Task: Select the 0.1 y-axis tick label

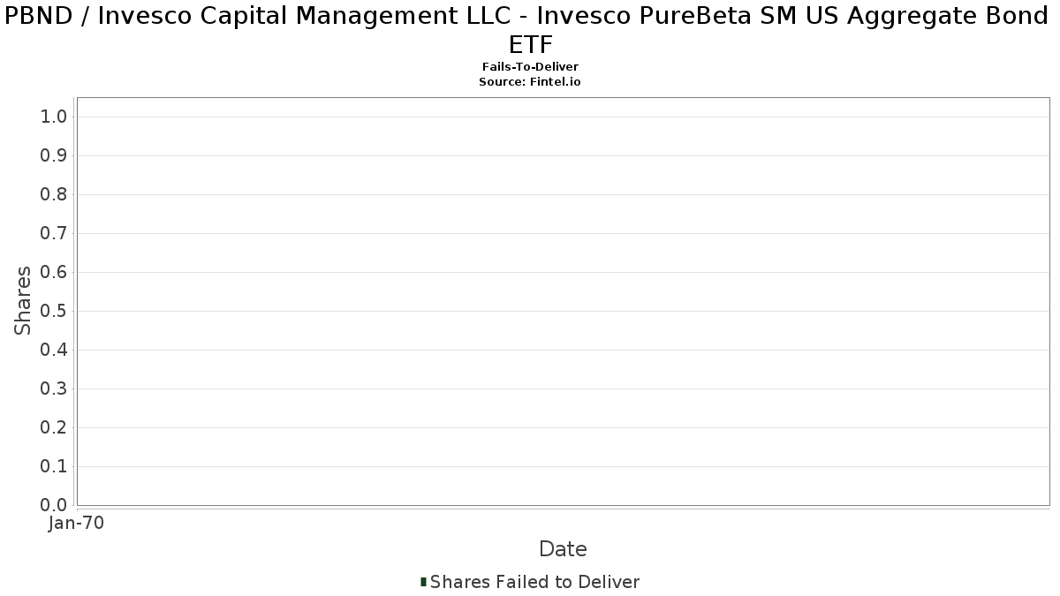Action: (x=54, y=467)
